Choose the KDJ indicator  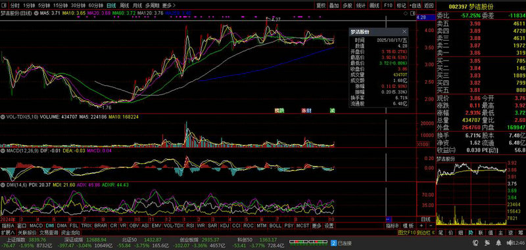coord(224,226)
